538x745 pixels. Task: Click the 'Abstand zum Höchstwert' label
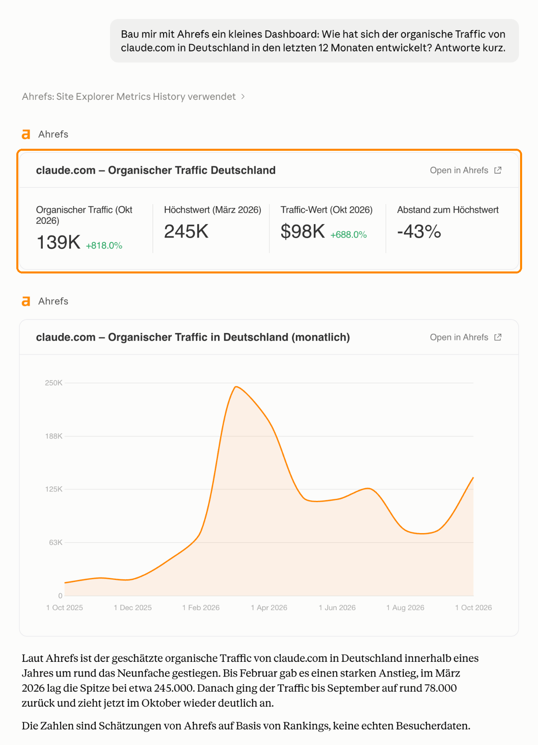(448, 210)
